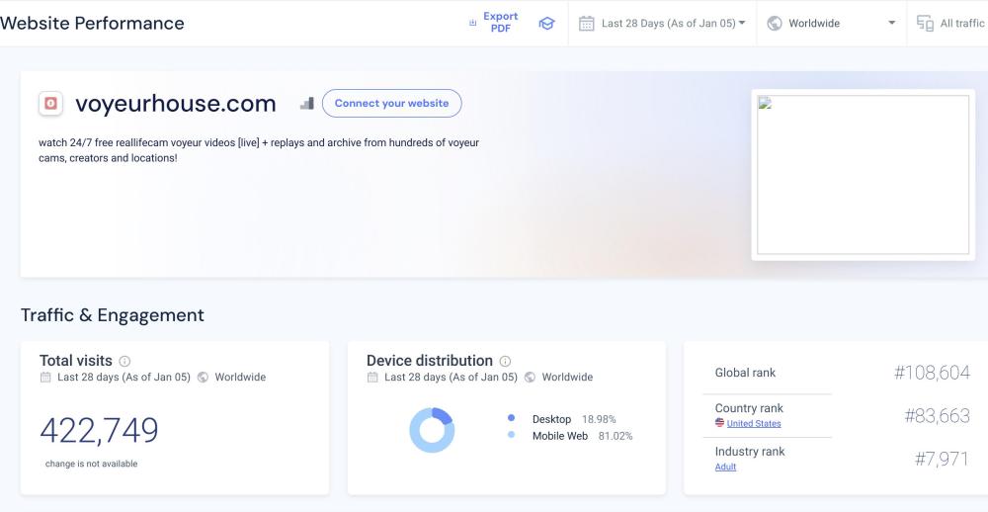Screen dimensions: 988x512
Task: Click the Desktop legend color dot
Action: click(511, 418)
